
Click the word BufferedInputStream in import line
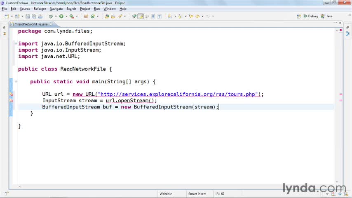tap(94, 44)
